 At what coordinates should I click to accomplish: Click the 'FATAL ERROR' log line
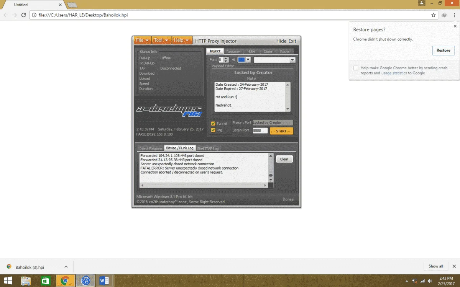coord(189,168)
